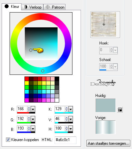
Task: Click the Patroon pattern dots icon
Action: pos(48,7)
